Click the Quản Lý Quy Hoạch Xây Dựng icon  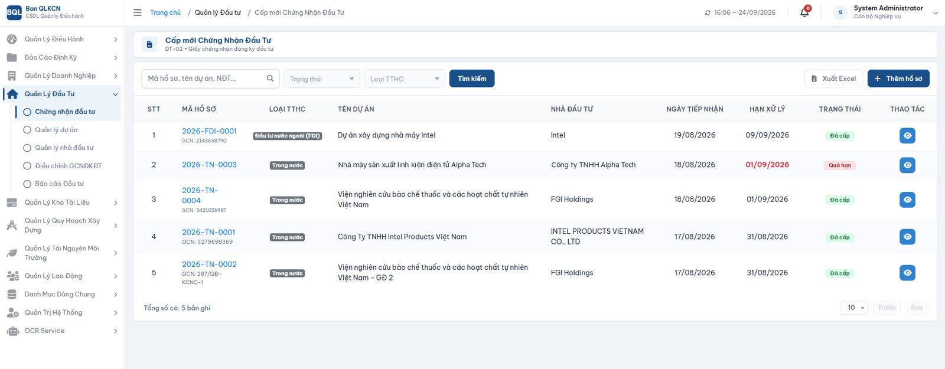pyautogui.click(x=12, y=226)
